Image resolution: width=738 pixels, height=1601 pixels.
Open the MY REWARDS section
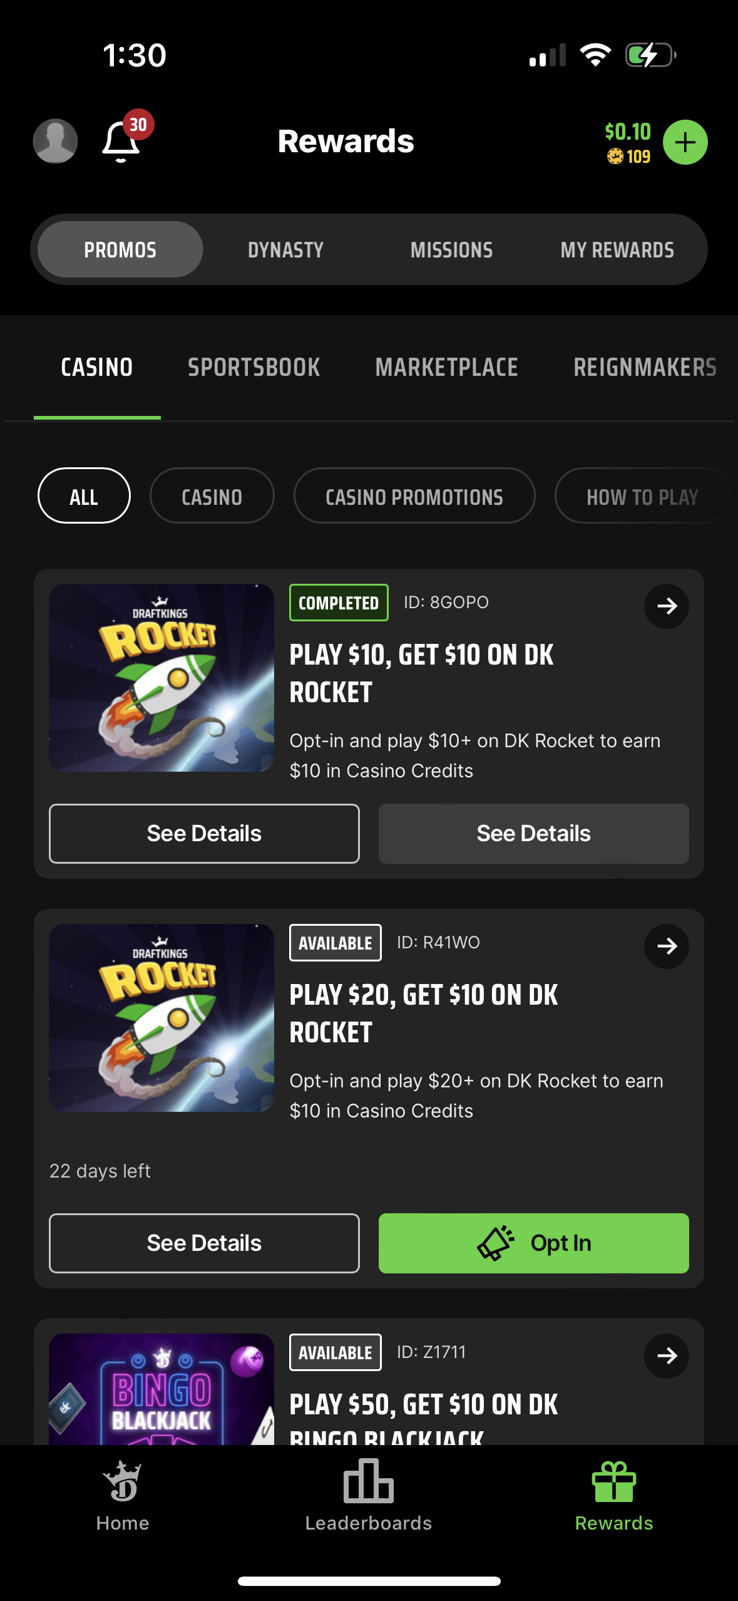tap(617, 249)
